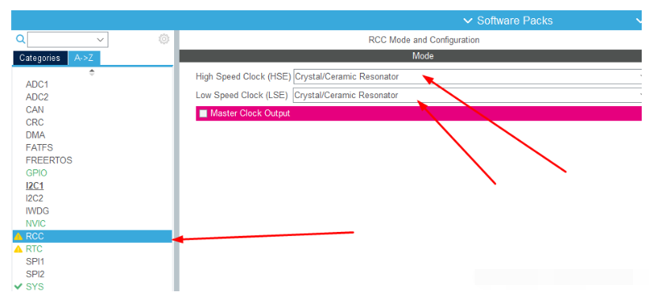652x296 pixels.
Task: Select ADC1 in the peripheral list
Action: click(x=37, y=85)
